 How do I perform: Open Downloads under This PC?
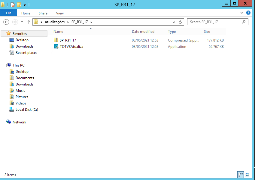(x=24, y=84)
